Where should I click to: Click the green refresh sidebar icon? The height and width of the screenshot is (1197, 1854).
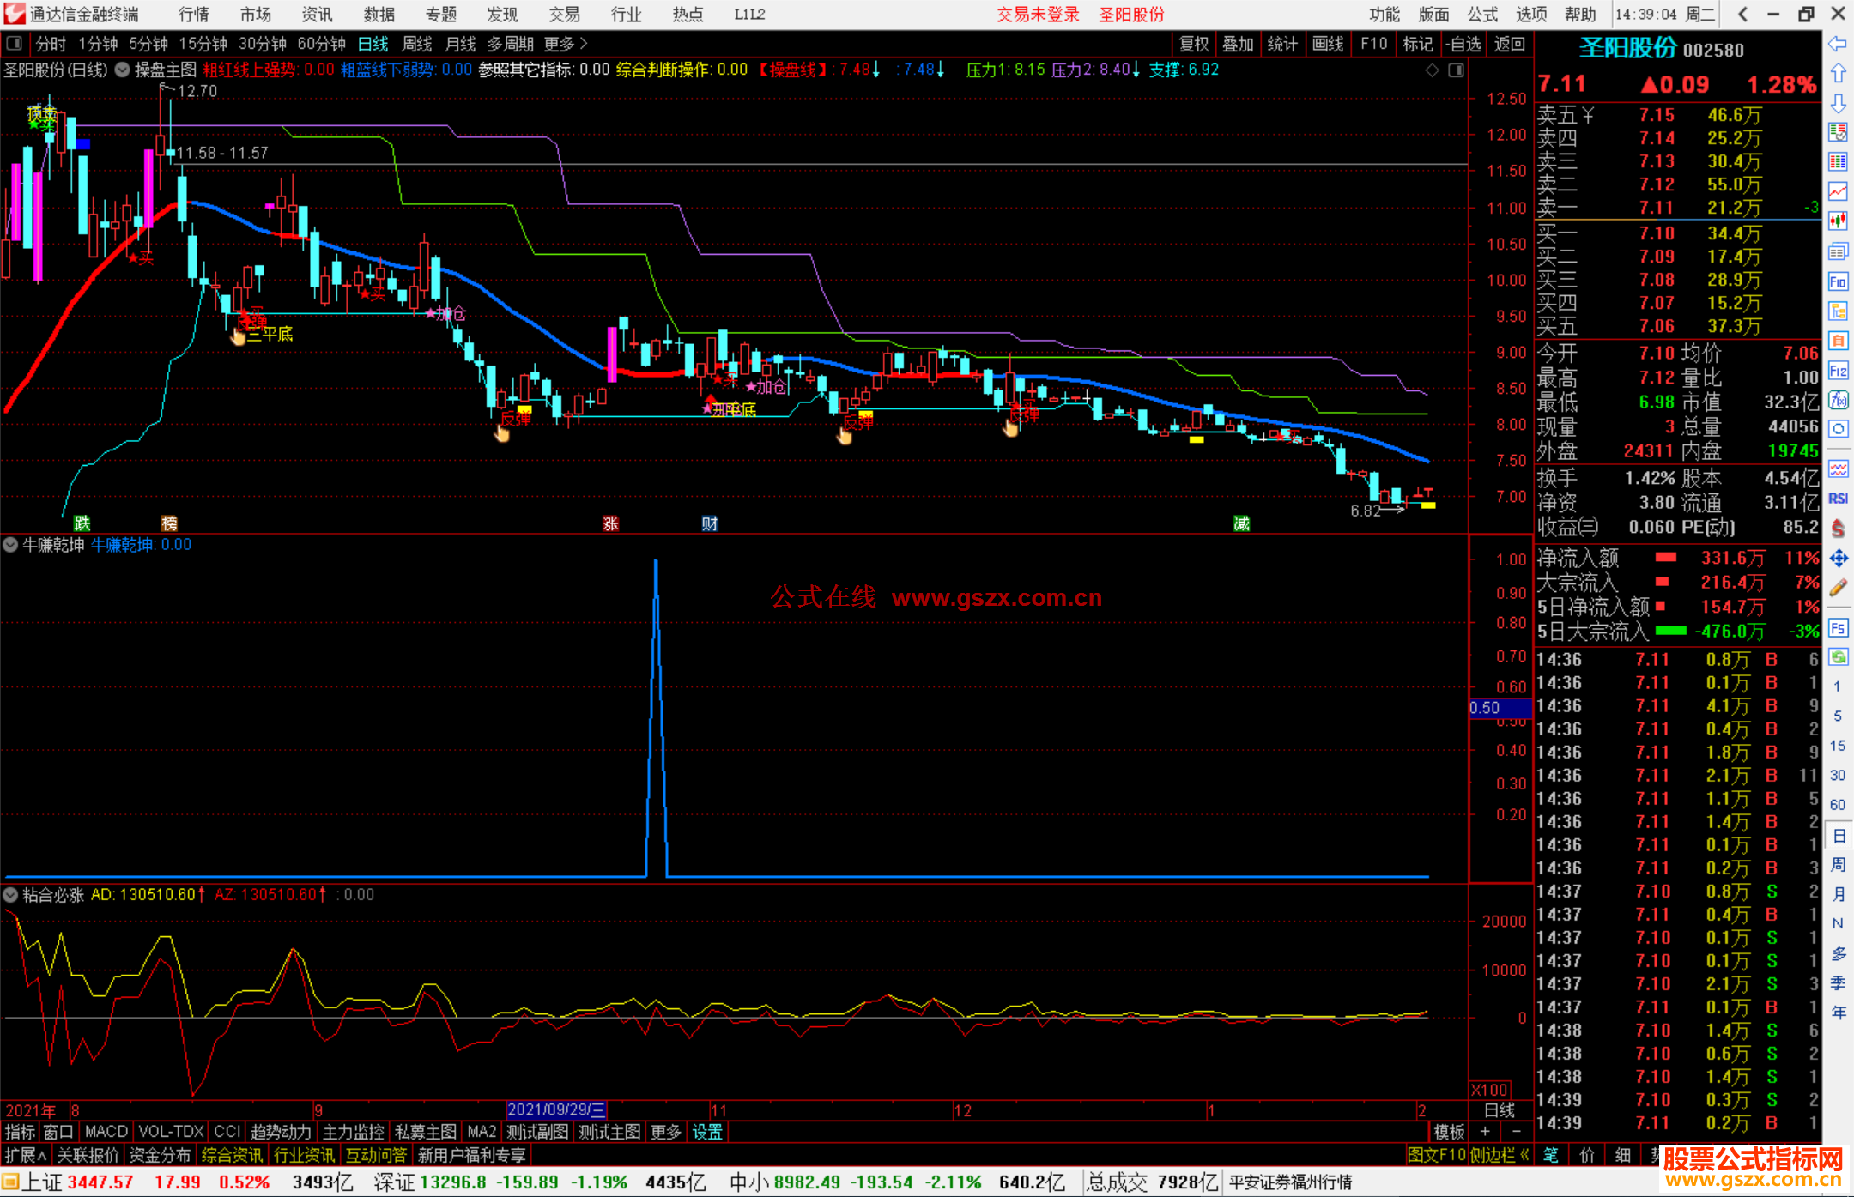pos(1838,657)
